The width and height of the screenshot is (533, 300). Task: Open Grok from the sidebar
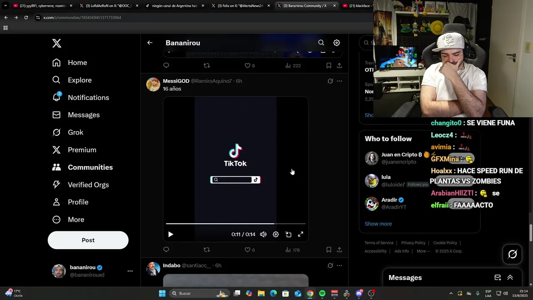point(67,132)
